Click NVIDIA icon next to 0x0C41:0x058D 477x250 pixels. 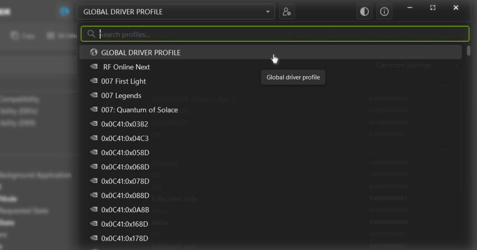pos(94,152)
